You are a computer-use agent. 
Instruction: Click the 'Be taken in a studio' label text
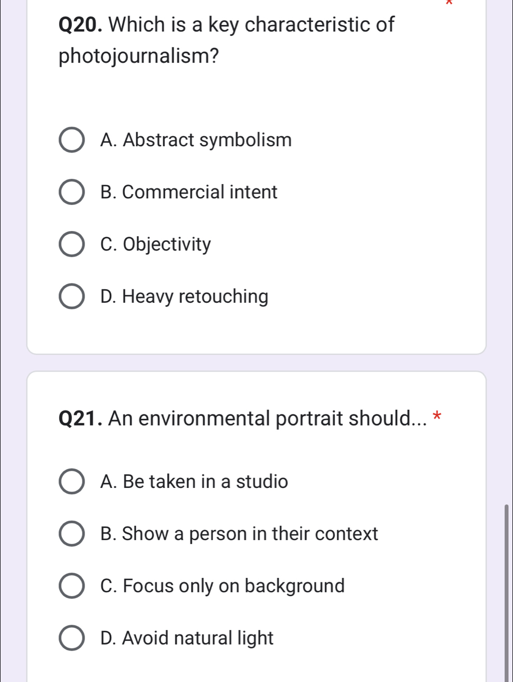point(194,482)
